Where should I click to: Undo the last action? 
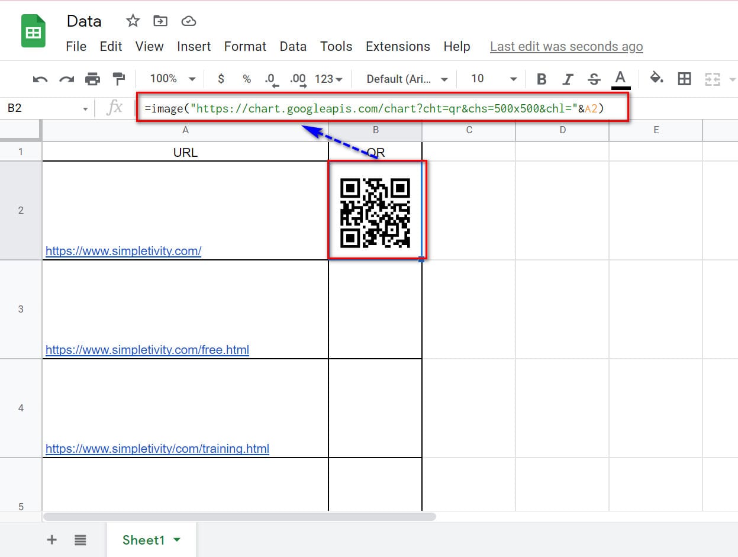point(40,79)
